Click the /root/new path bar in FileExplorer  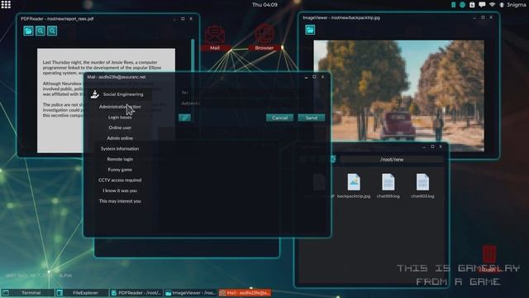point(391,159)
